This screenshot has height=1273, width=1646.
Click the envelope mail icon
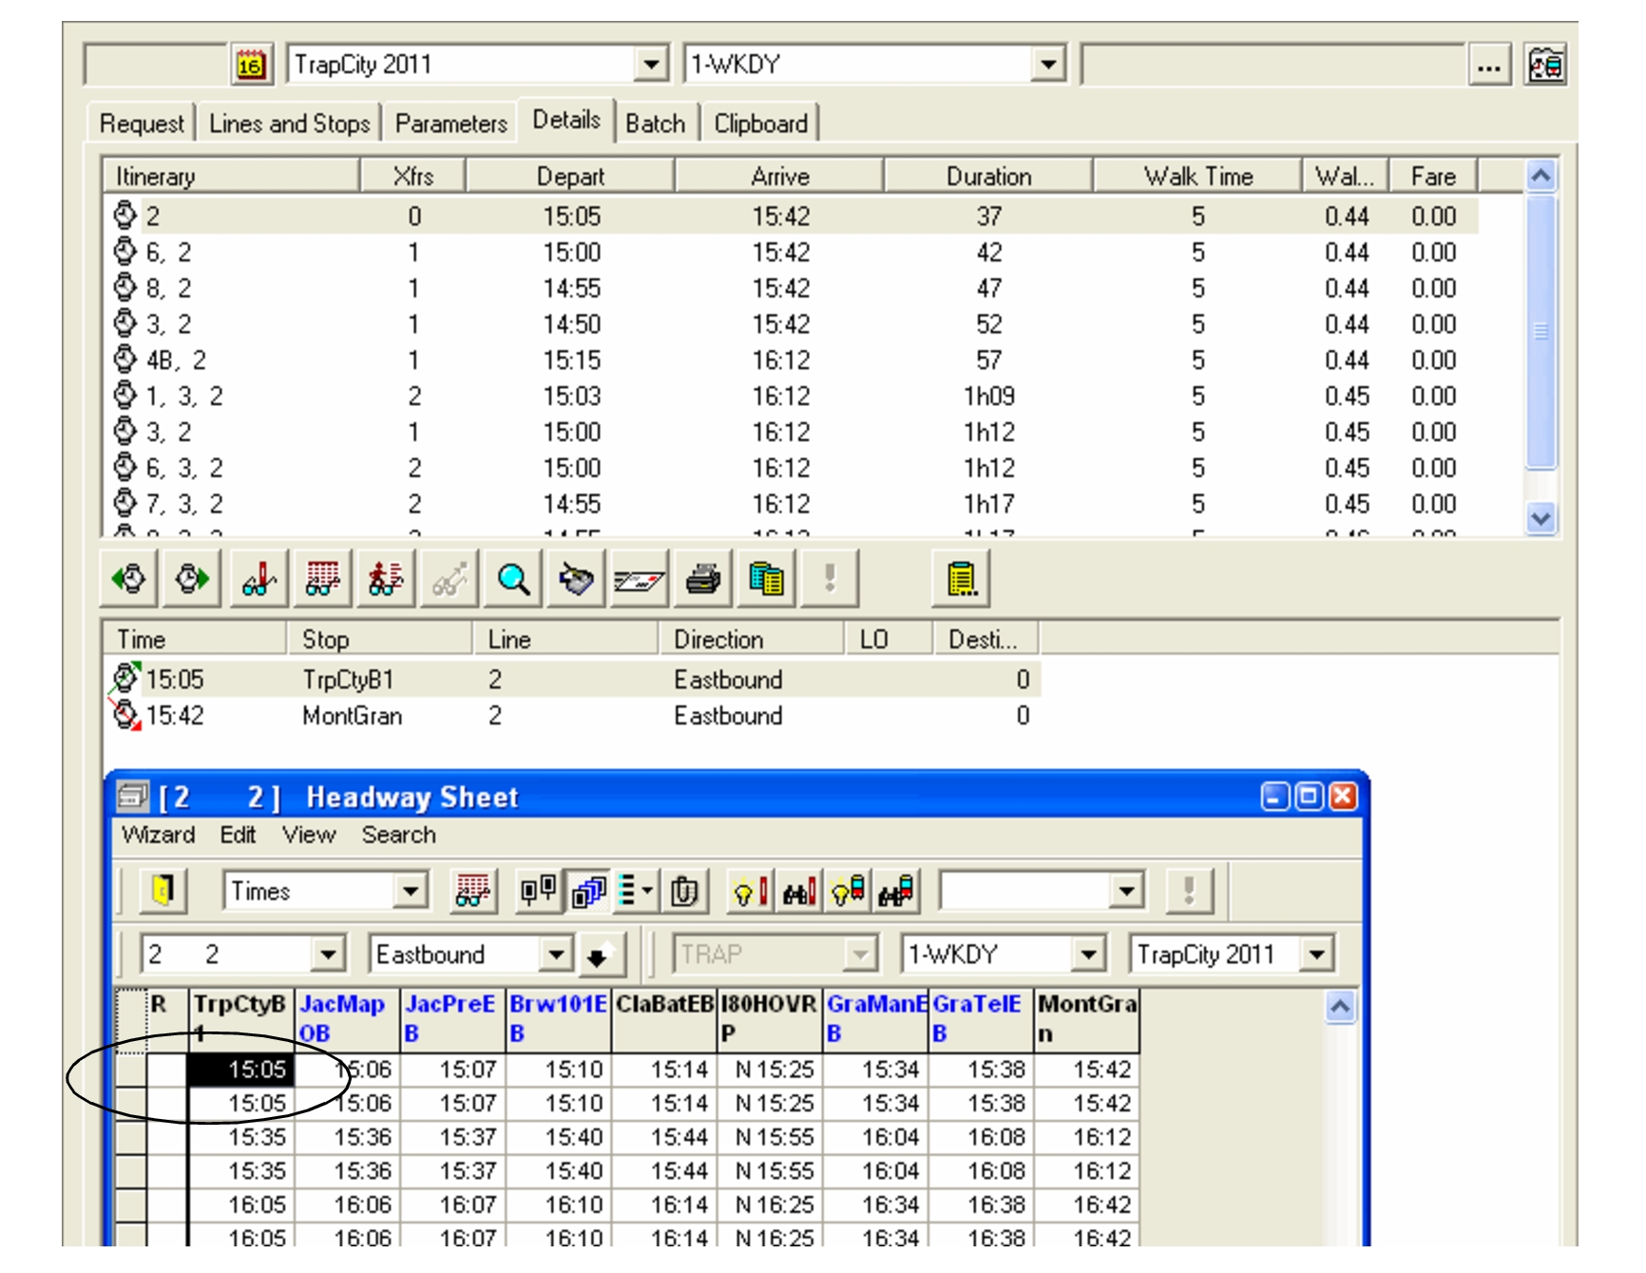640,578
